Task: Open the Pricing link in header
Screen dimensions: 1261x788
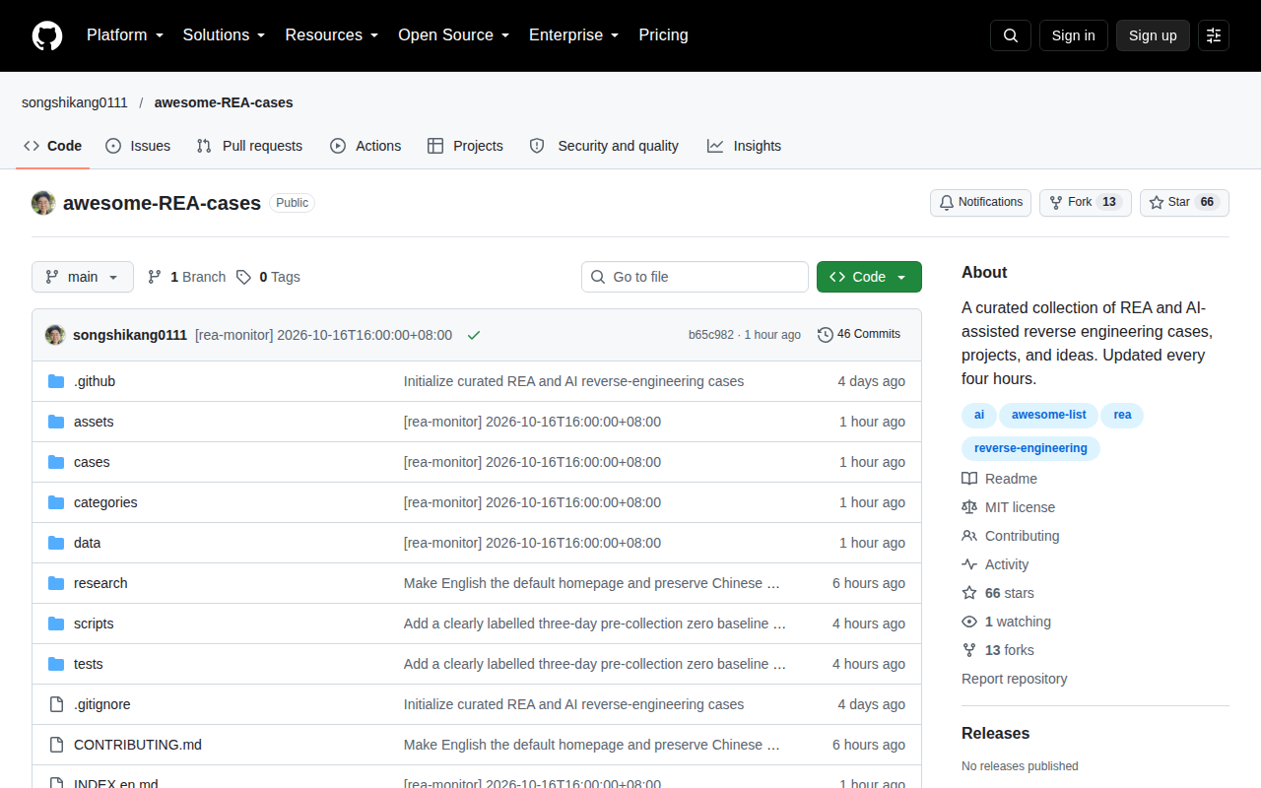Action: pyautogui.click(x=663, y=35)
